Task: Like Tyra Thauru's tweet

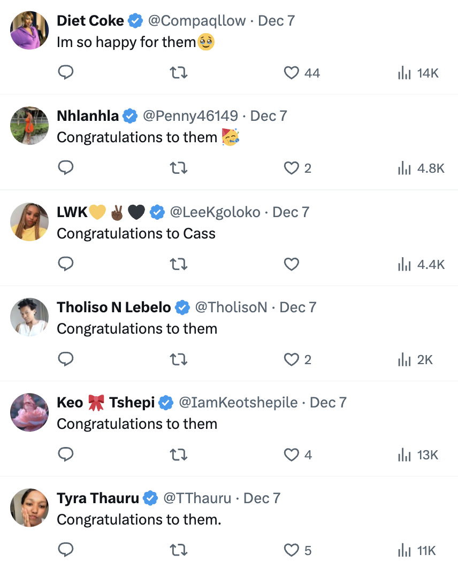Action: [x=291, y=550]
